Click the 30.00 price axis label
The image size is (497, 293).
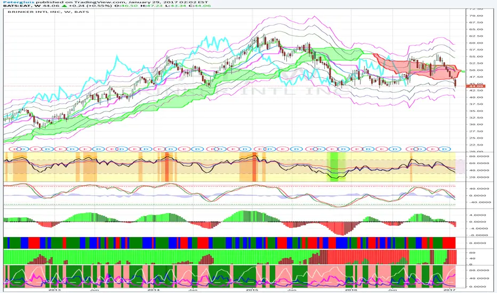pyautogui.click(x=477, y=124)
